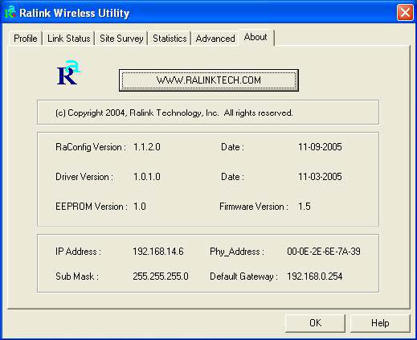This screenshot has width=417, height=340.
Task: Click the Driver Version value 1.0.1.0
Action: click(x=147, y=177)
